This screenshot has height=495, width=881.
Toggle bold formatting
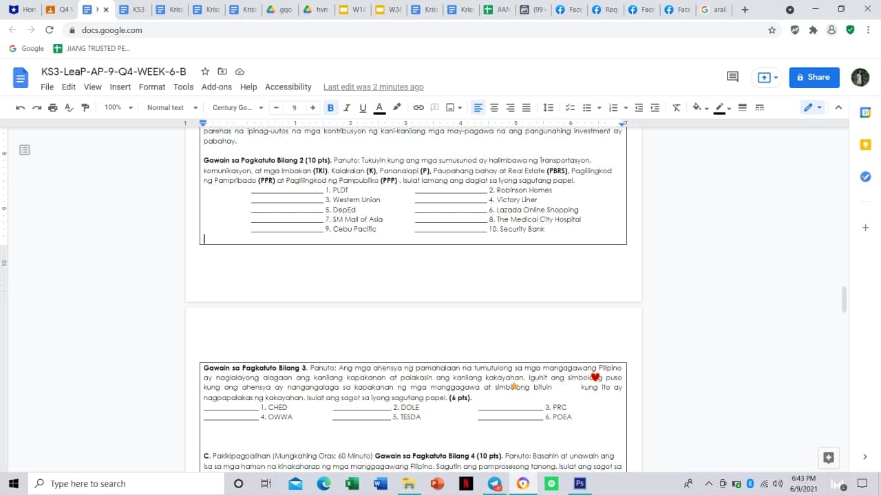point(330,108)
